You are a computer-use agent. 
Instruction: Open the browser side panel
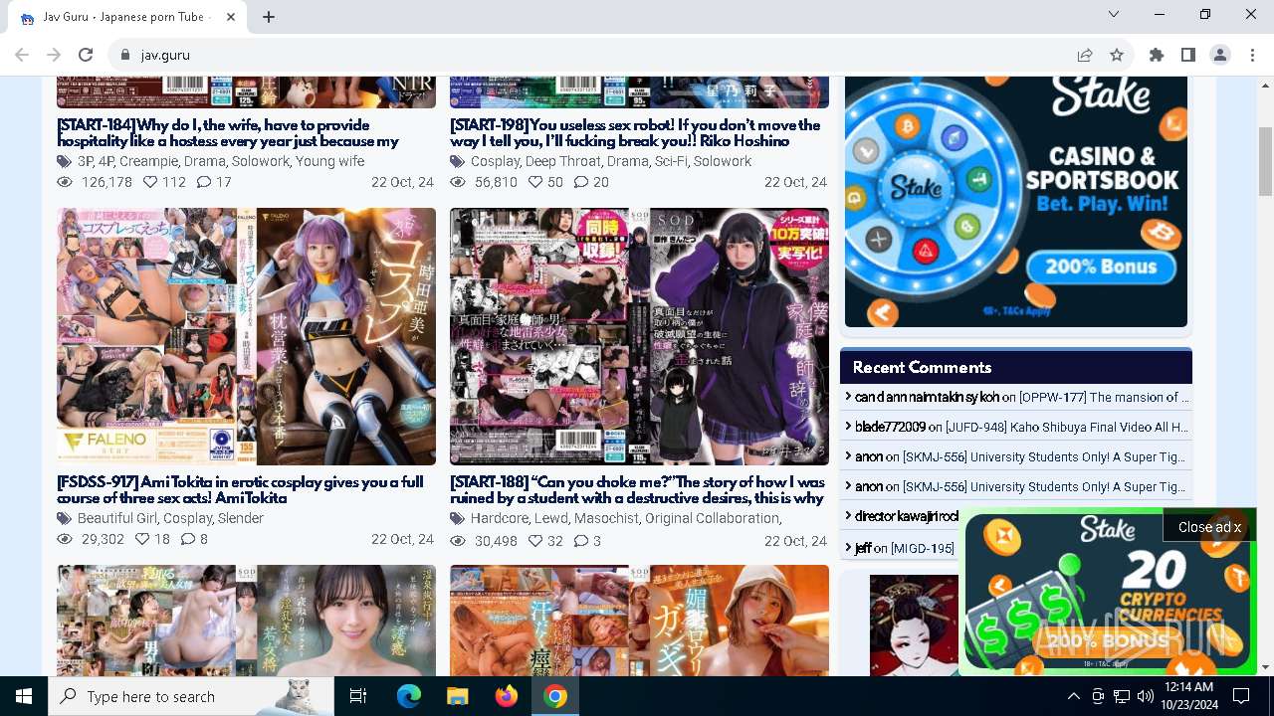(1188, 55)
